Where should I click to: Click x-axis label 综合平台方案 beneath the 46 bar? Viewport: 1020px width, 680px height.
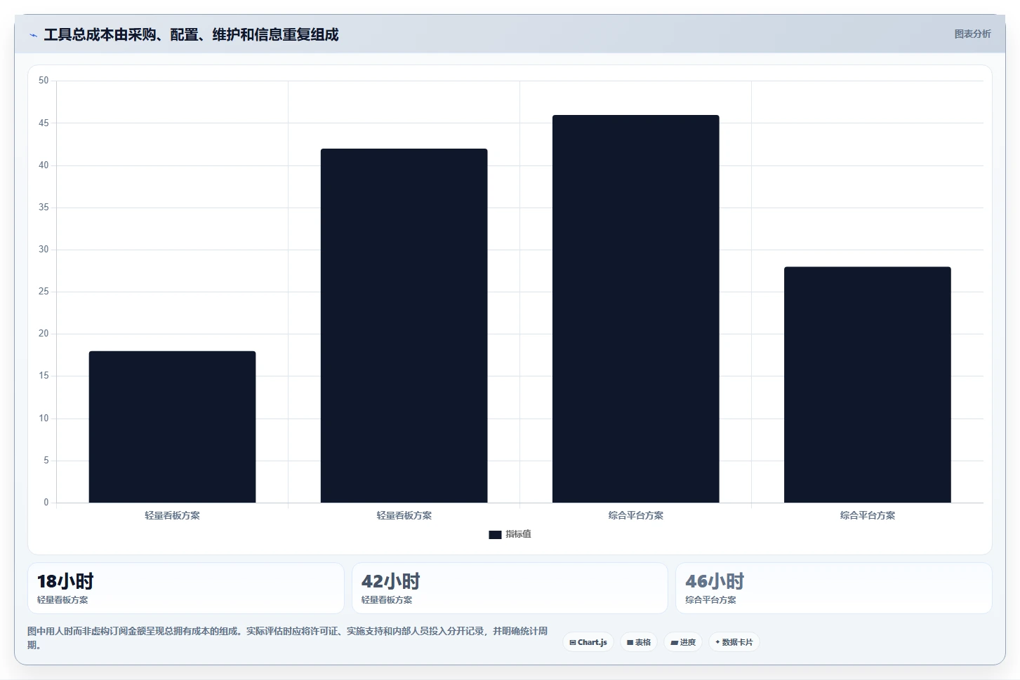coord(635,515)
